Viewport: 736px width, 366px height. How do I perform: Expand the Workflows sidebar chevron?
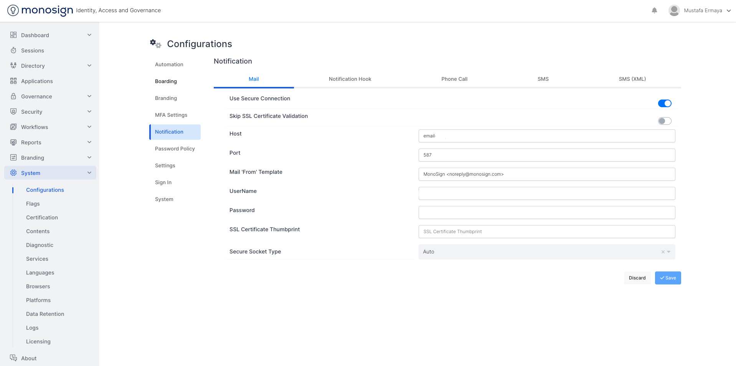(x=89, y=127)
